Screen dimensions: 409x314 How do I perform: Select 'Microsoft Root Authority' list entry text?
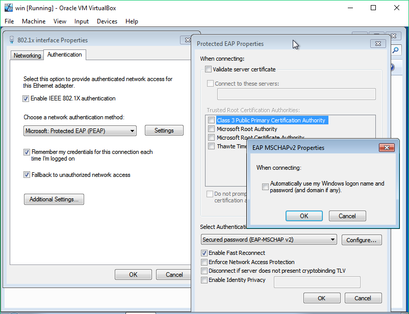[247, 129]
